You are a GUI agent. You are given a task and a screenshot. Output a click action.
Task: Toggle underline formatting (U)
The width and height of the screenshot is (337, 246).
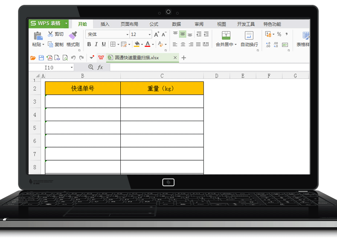104,44
